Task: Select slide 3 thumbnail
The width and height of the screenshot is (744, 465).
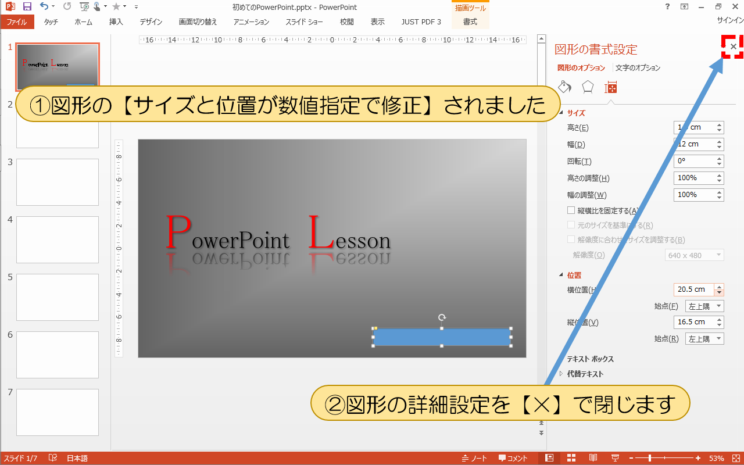Action: (x=58, y=182)
